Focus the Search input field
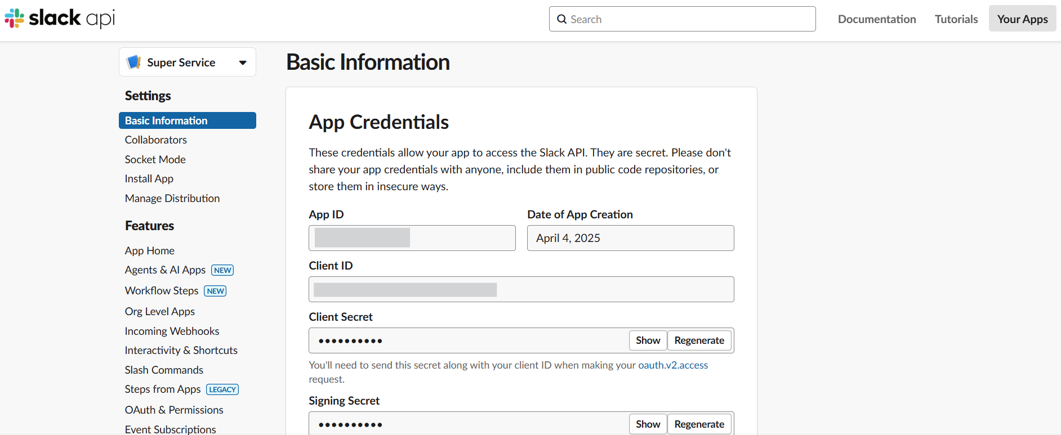The width and height of the screenshot is (1061, 435). [x=682, y=19]
